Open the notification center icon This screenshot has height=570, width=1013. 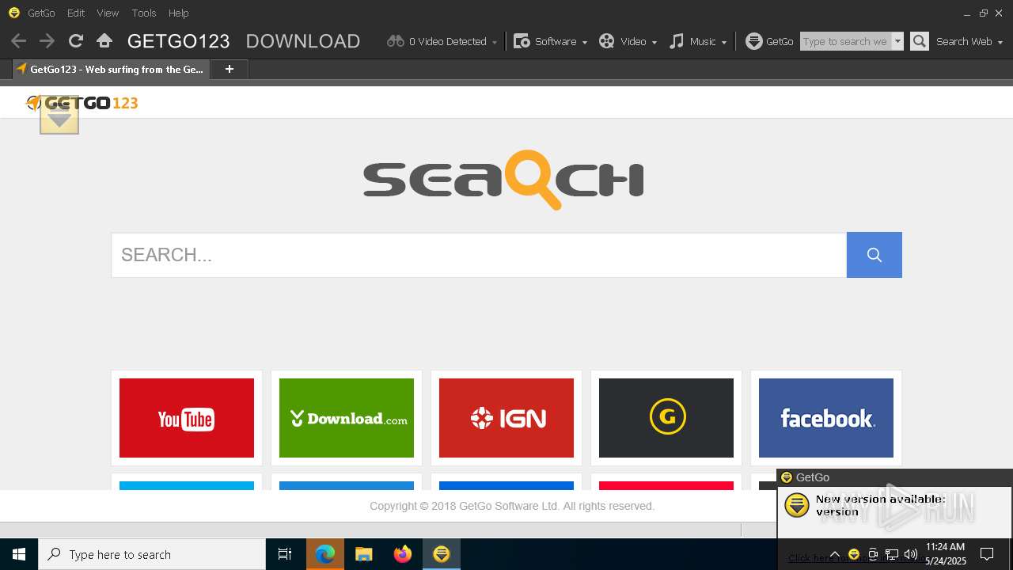[x=987, y=554]
